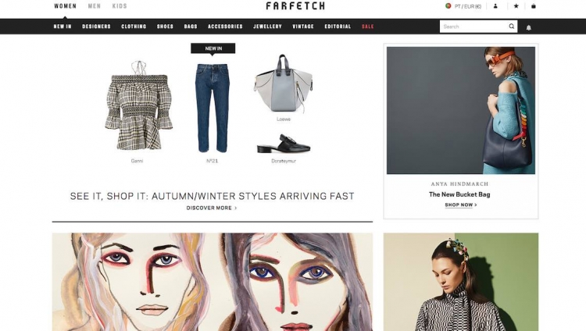Go to the Sale section
This screenshot has width=586, height=331.
click(368, 27)
